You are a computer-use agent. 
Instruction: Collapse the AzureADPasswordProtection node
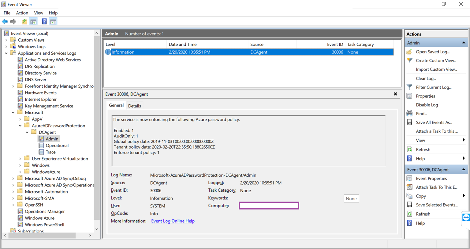click(x=20, y=126)
